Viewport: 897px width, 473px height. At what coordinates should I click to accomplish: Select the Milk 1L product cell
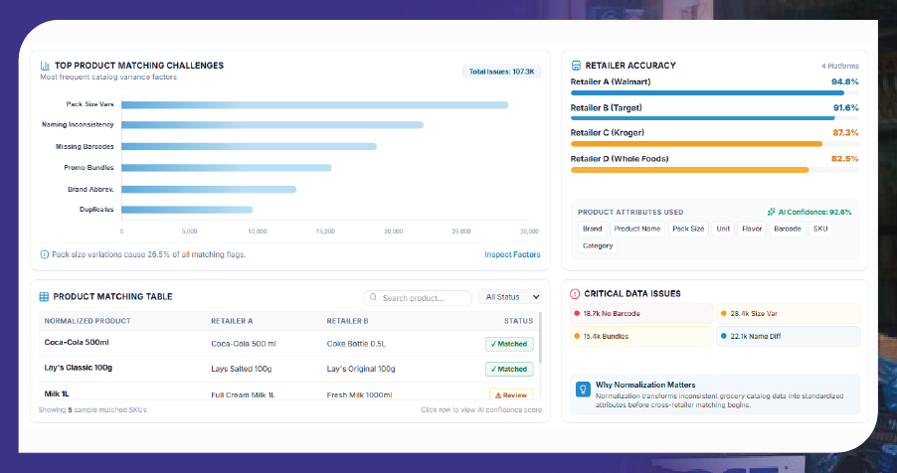[56, 394]
